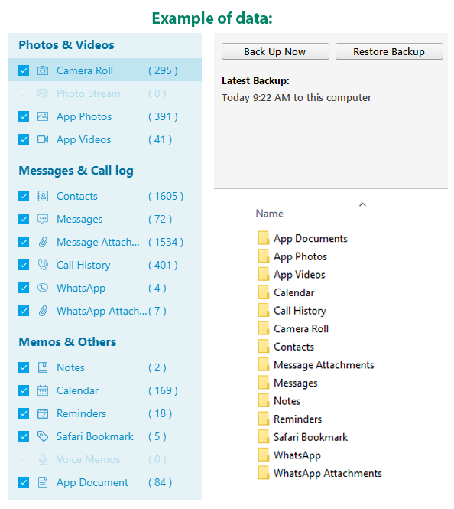Select the Camera Roll folder in list
The height and width of the screenshot is (509, 454).
click(293, 329)
